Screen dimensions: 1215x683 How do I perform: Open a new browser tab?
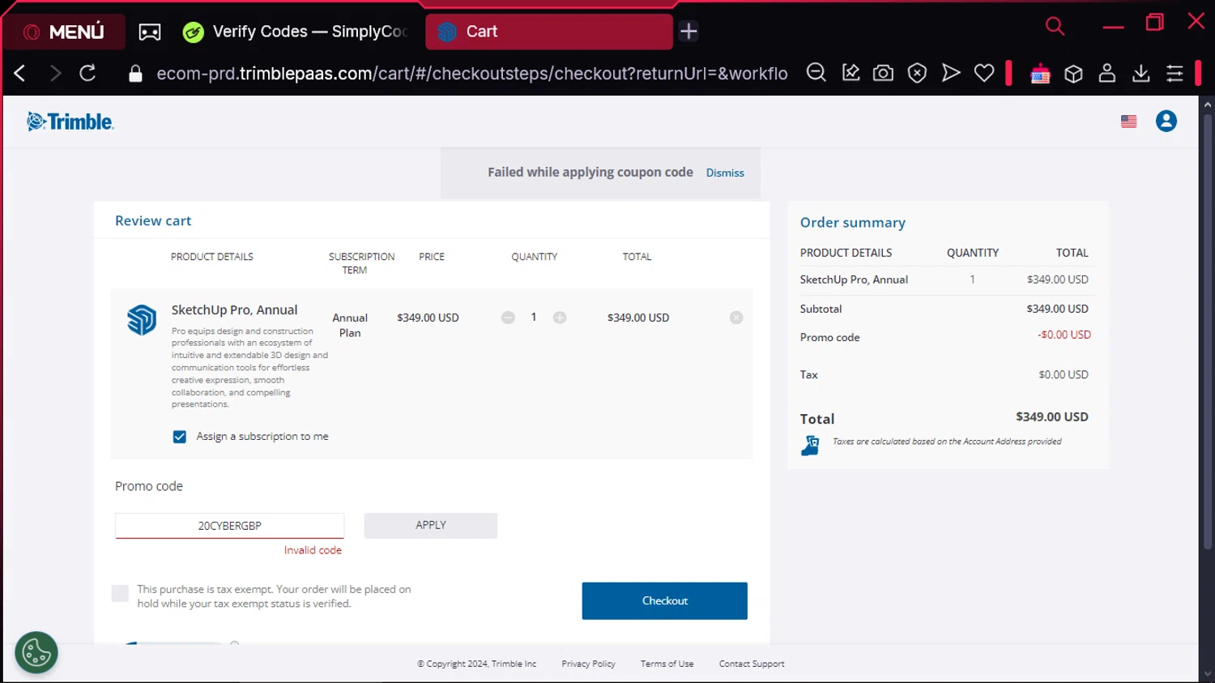pos(688,32)
